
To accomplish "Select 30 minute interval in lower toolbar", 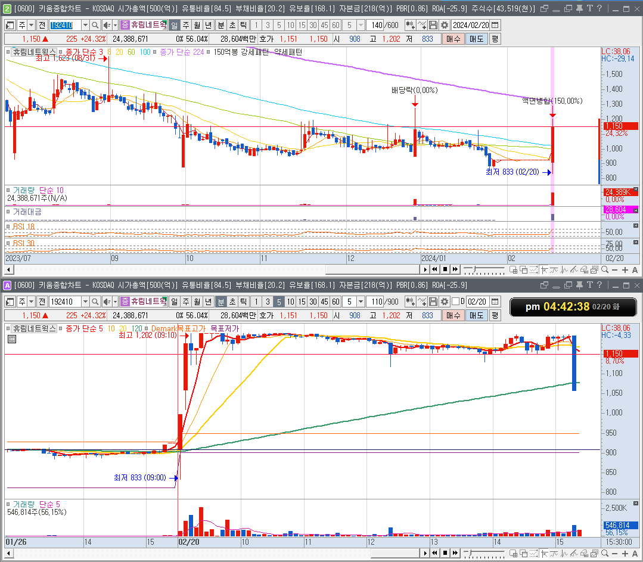I will click(313, 302).
